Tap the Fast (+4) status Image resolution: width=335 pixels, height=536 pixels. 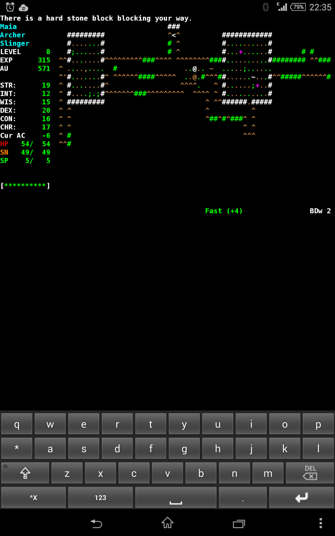coord(224,211)
